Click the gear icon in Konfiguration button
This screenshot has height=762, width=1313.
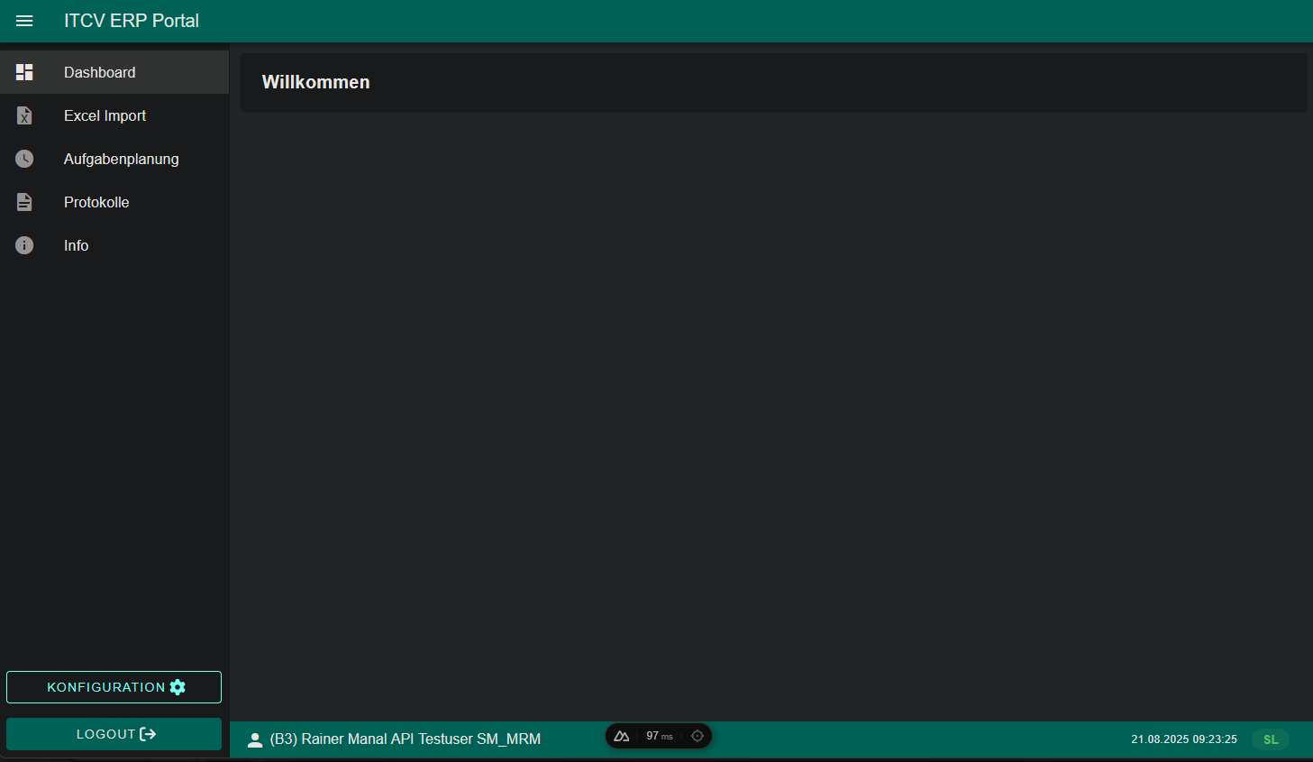178,687
